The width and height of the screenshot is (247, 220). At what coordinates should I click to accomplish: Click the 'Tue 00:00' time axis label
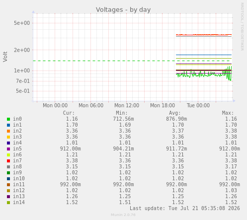point(198,105)
